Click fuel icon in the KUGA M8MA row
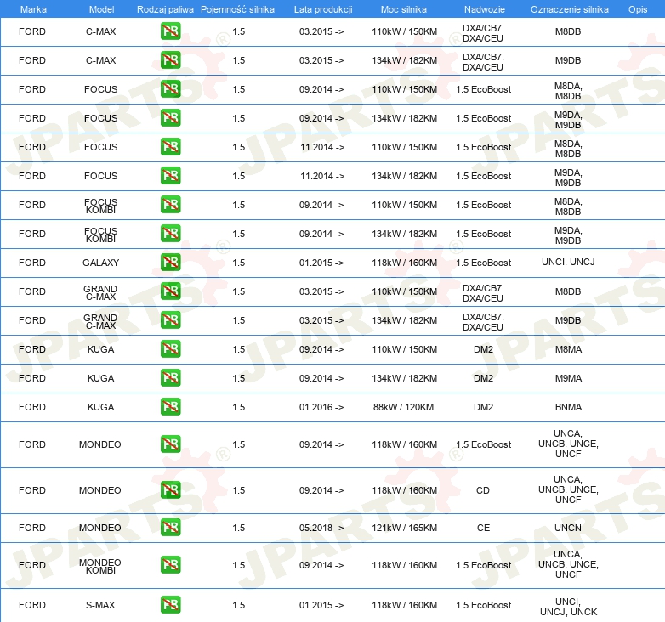Image resolution: width=665 pixels, height=622 pixels. (x=170, y=348)
